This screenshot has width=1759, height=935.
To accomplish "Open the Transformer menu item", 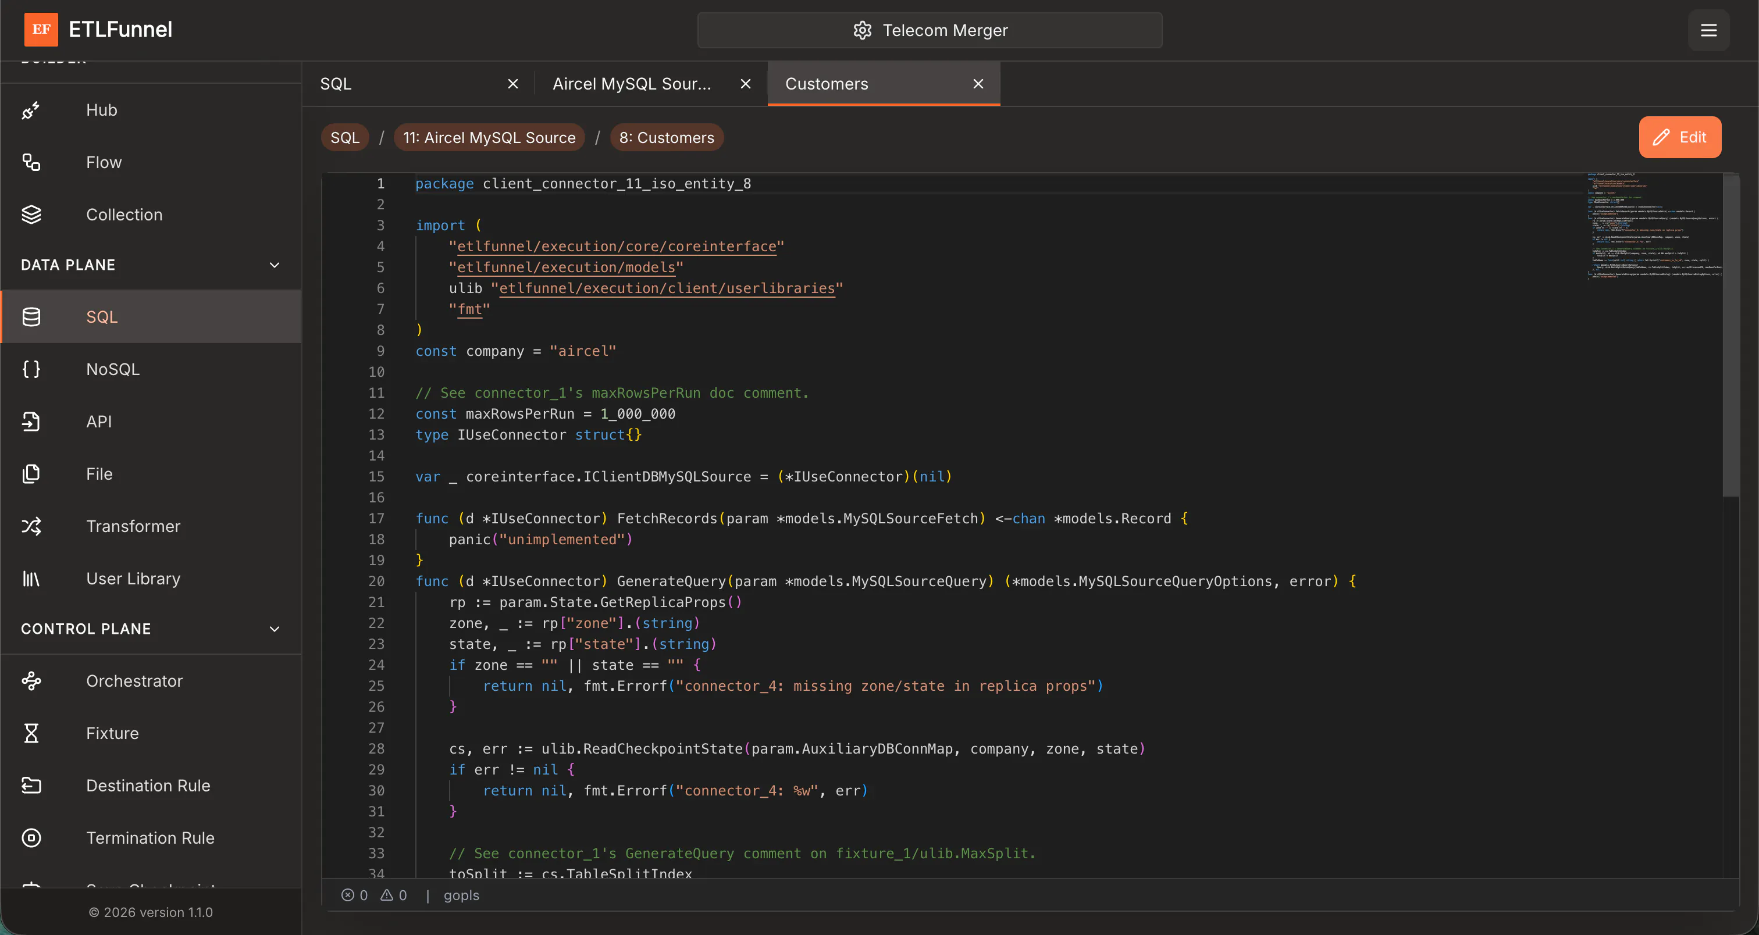I will pos(152,526).
